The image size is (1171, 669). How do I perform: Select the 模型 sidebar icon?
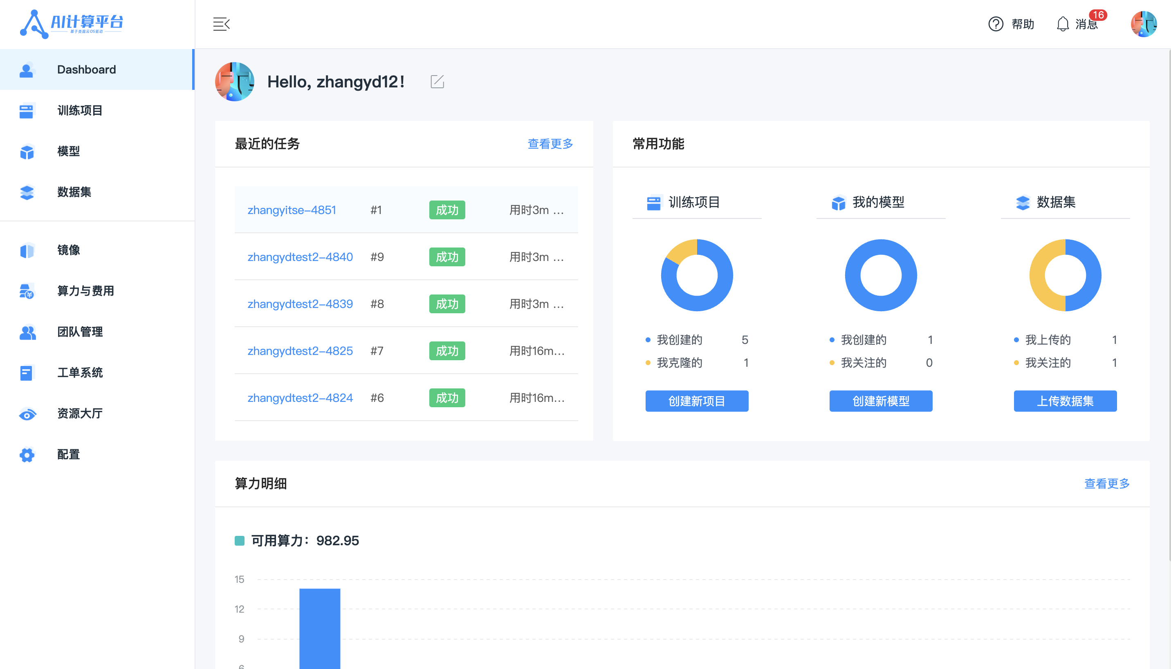tap(27, 152)
